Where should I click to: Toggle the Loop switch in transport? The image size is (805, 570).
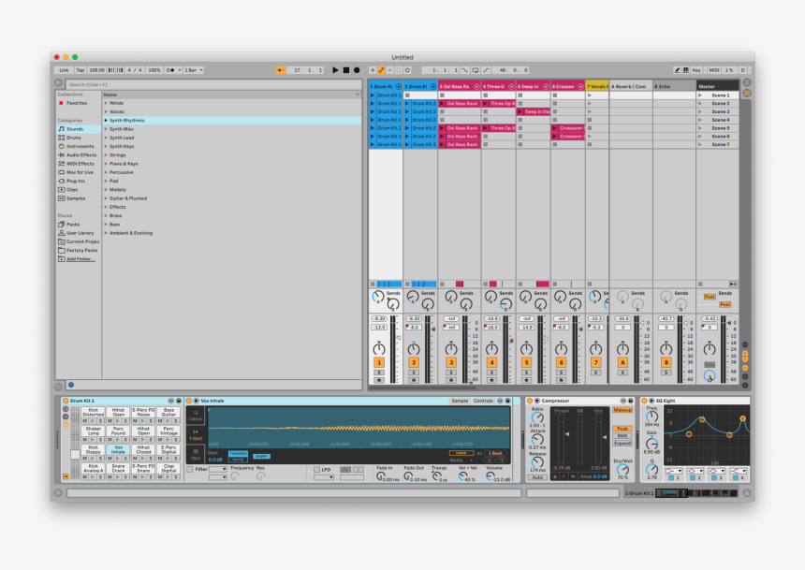[x=476, y=70]
